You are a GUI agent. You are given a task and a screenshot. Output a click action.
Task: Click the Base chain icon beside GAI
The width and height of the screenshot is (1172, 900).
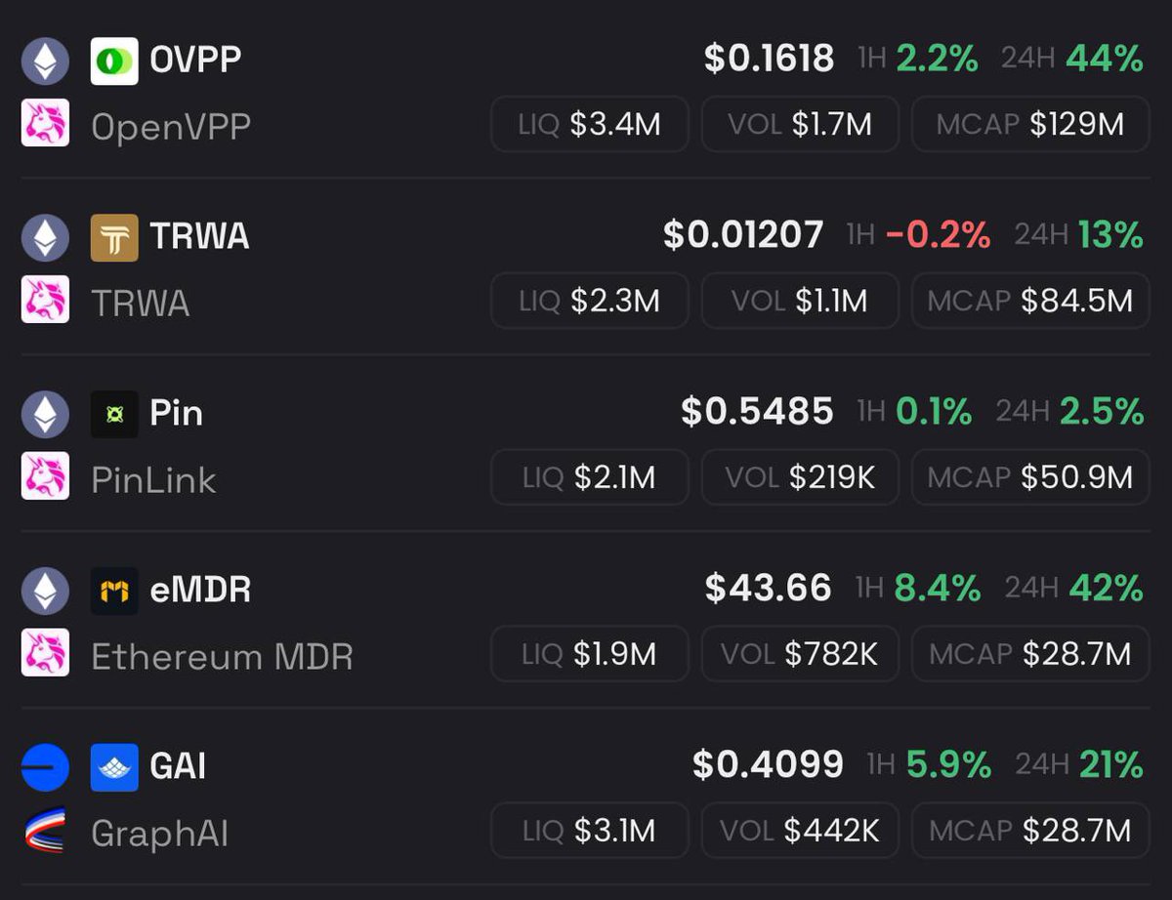tap(46, 767)
